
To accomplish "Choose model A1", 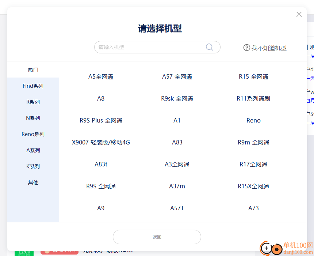I will [x=177, y=120].
